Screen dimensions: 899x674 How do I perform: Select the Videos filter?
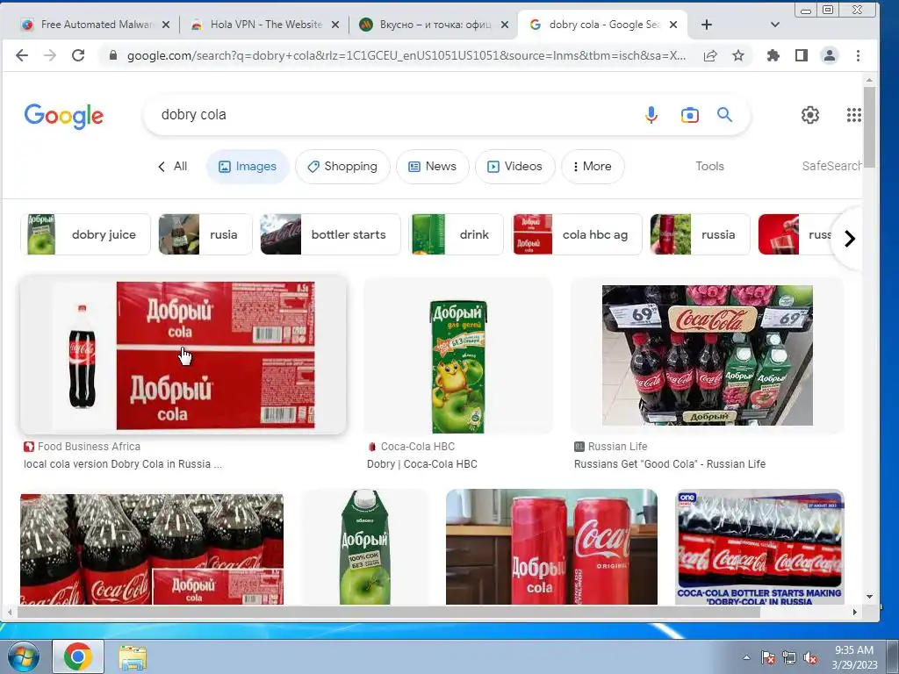click(x=514, y=166)
